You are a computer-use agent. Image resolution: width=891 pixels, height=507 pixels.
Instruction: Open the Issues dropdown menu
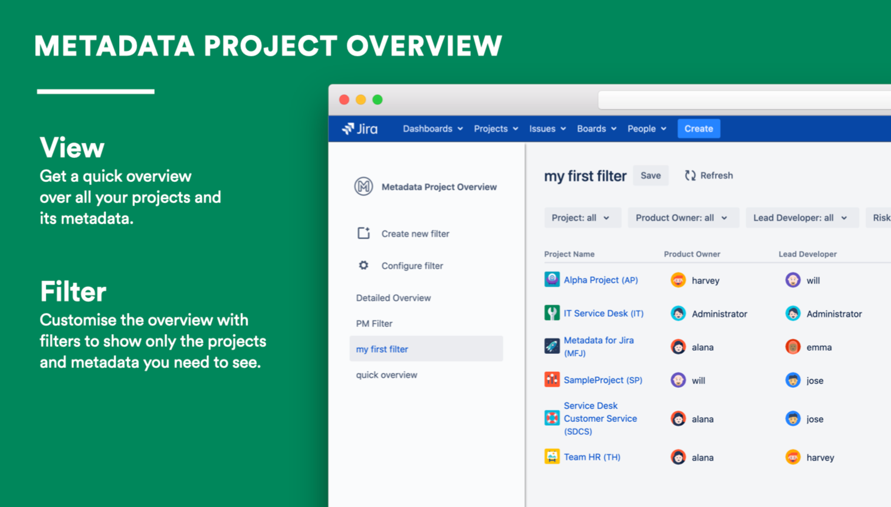click(x=547, y=129)
